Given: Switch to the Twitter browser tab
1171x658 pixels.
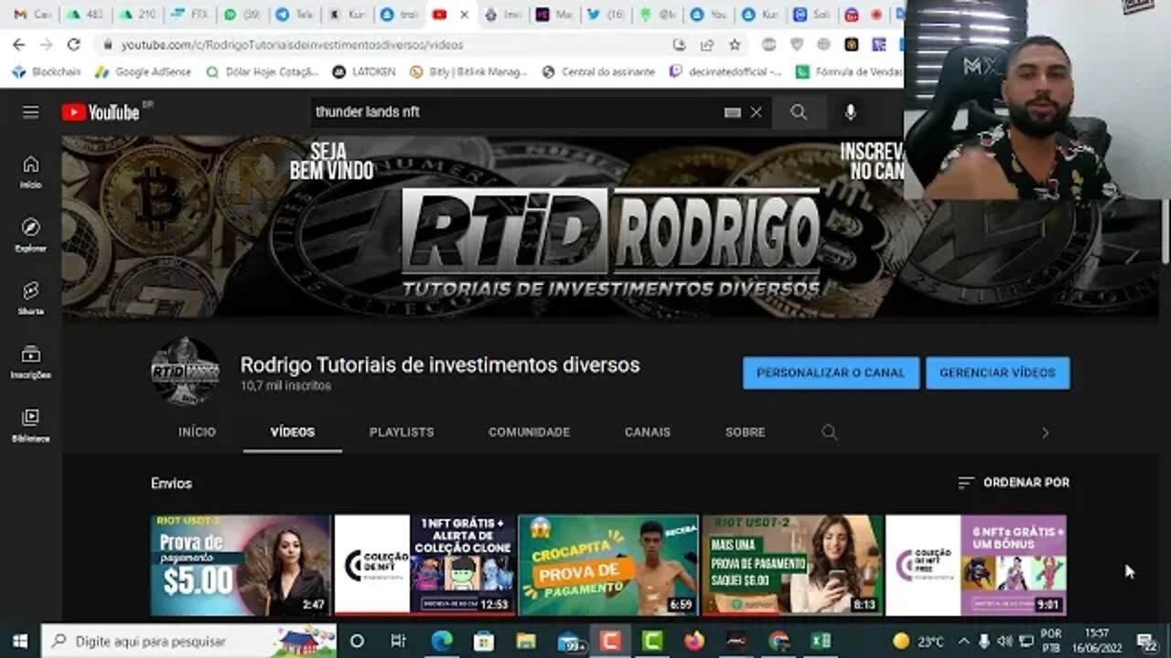Looking at the screenshot, I should click(607, 15).
